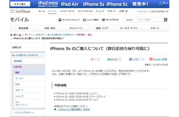Click the 掲載日:2013年11月28日 date text

(x=156, y=65)
